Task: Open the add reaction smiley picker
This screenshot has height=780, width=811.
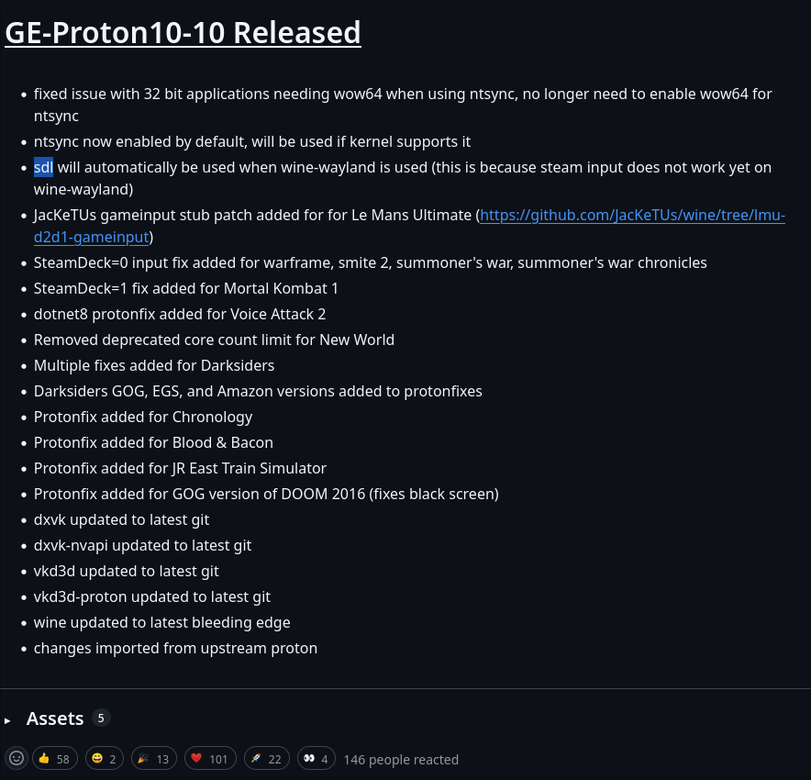Action: pos(16,758)
